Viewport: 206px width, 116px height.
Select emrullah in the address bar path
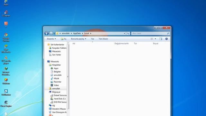pos(66,34)
